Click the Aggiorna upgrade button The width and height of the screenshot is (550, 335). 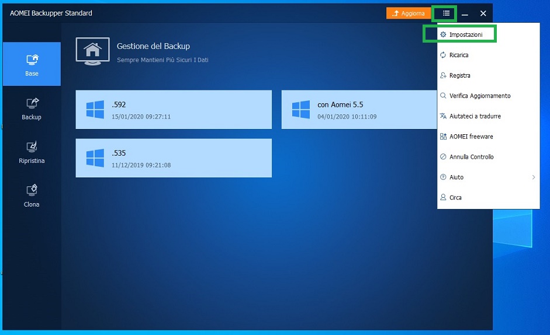409,13
